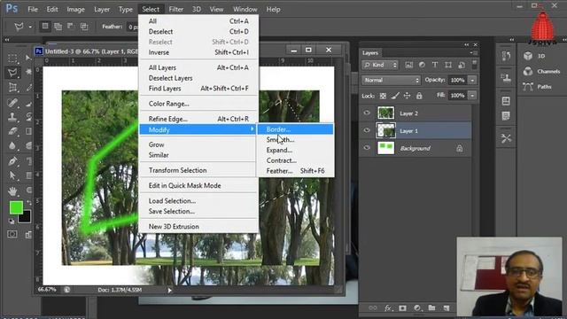The image size is (567, 319).
Task: Click Expand in Modify submenu
Action: click(295, 150)
